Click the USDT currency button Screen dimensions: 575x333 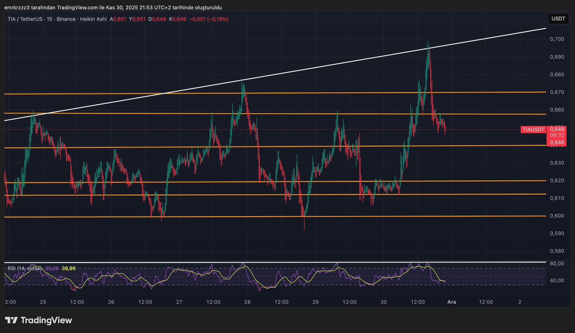click(558, 19)
